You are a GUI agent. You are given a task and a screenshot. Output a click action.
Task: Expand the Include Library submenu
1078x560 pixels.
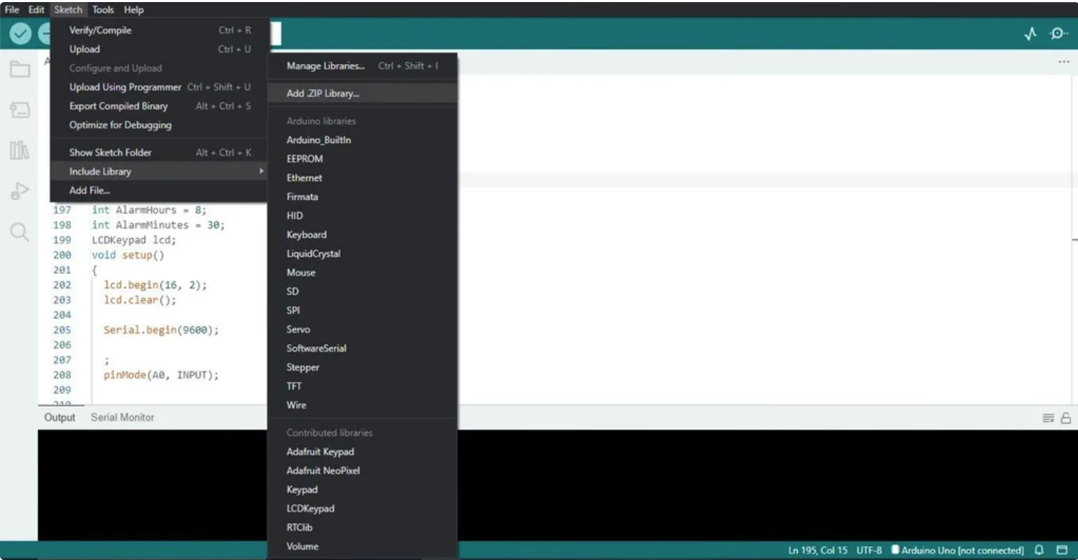(159, 171)
